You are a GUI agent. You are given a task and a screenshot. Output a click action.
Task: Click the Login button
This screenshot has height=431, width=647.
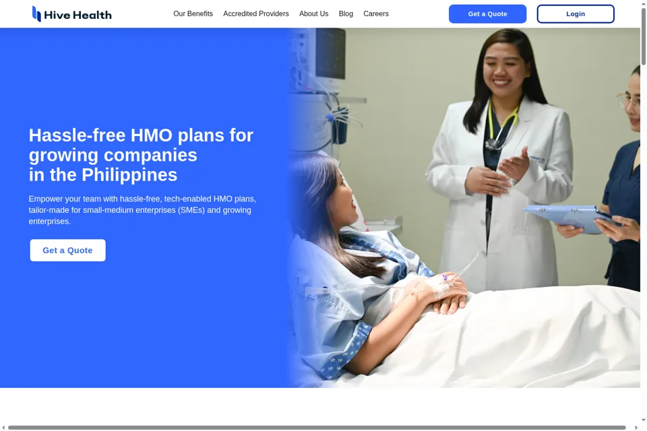point(575,14)
